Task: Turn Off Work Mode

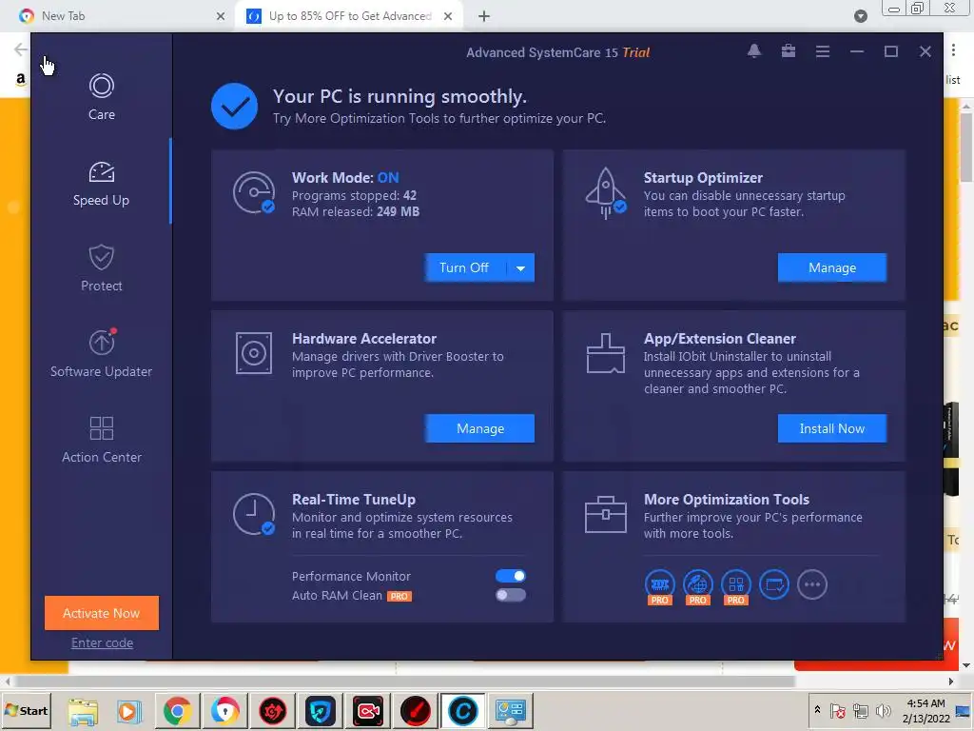Action: coord(464,267)
